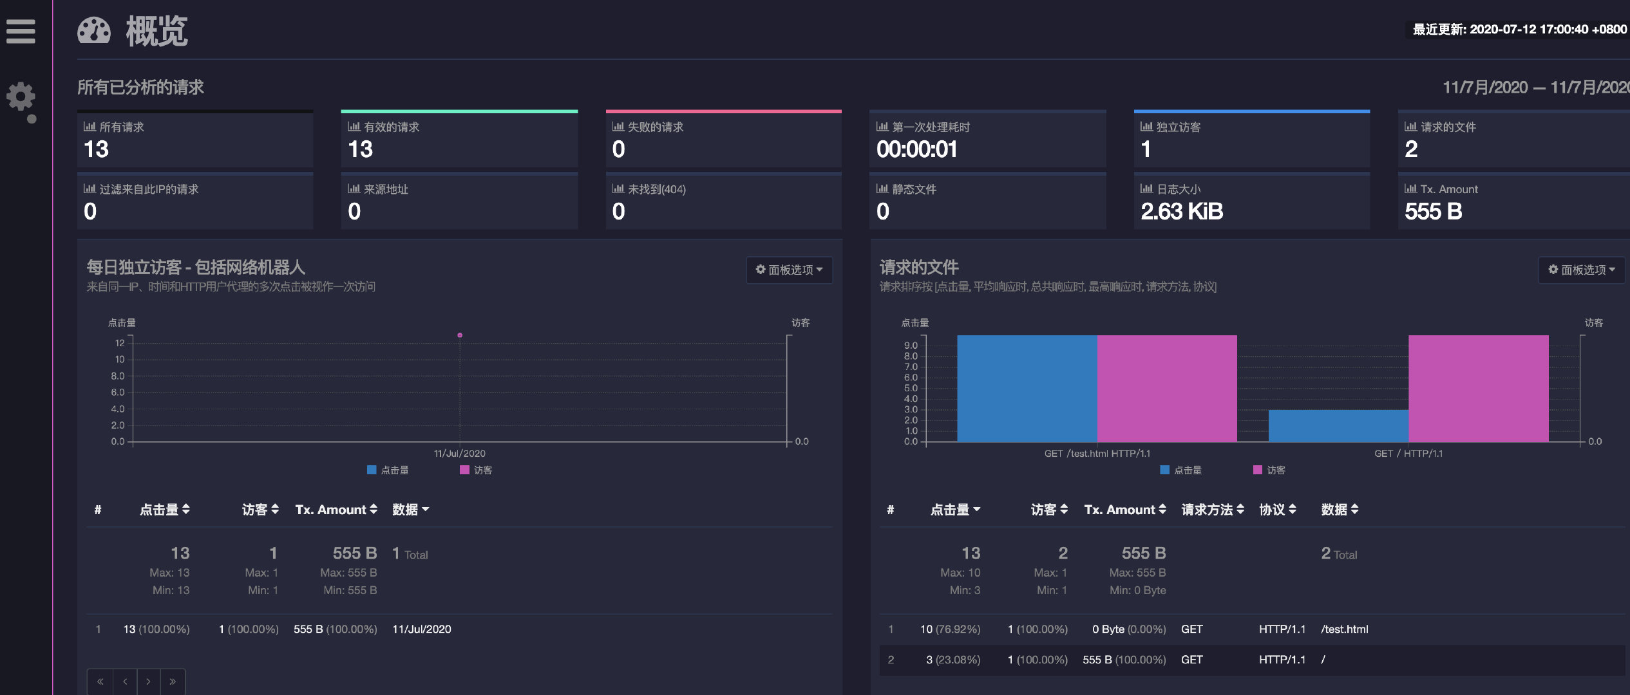The width and height of the screenshot is (1630, 695).
Task: Click chart icon on 日志大小 card
Action: 1146,189
